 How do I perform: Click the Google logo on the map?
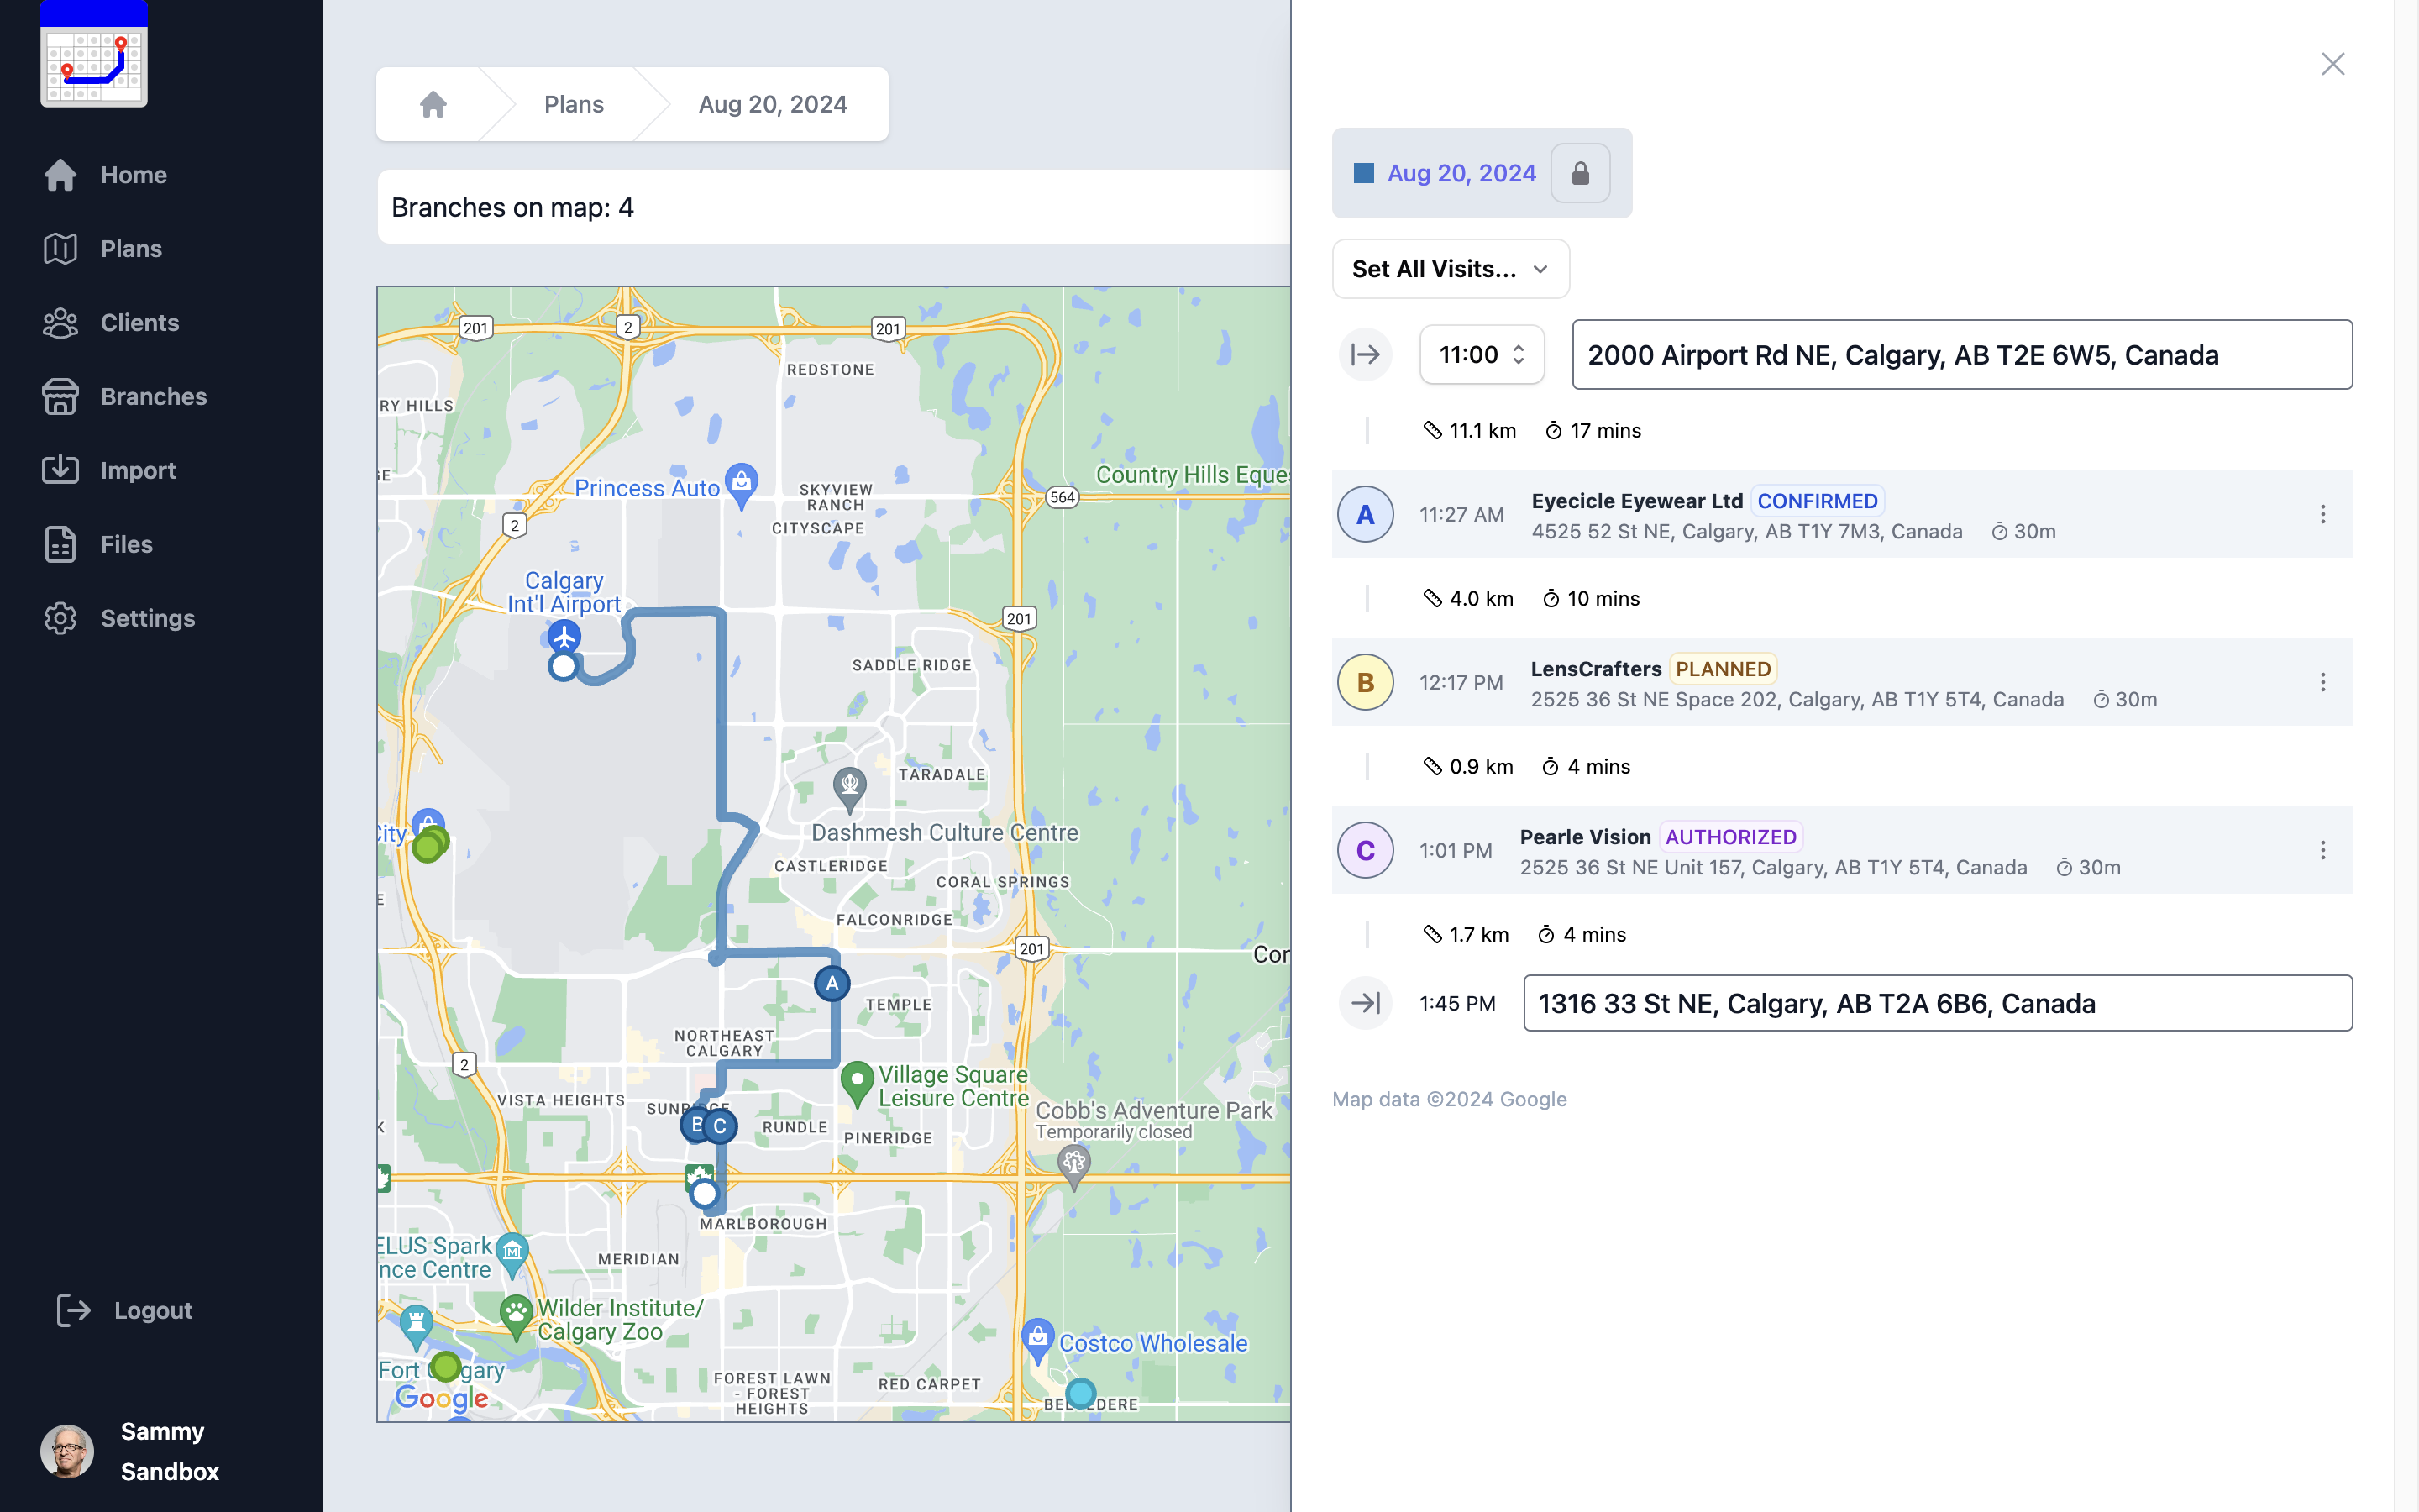(x=442, y=1397)
